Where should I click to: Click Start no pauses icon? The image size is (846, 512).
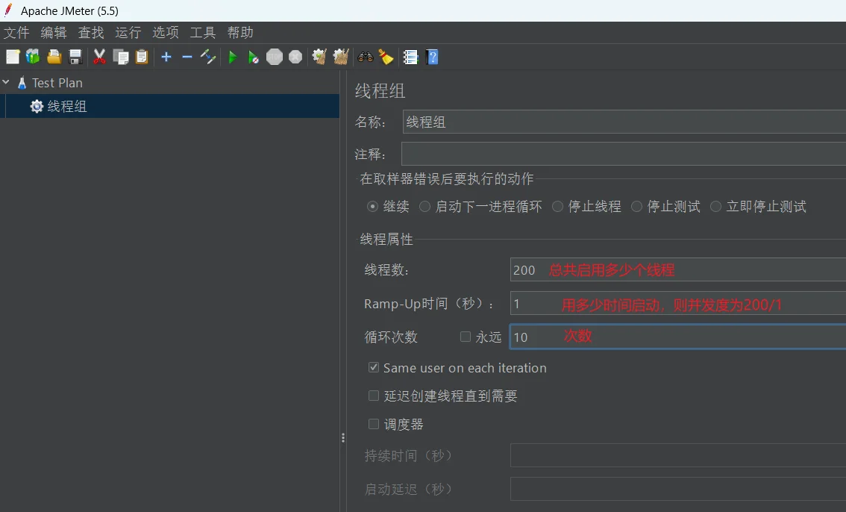[253, 57]
